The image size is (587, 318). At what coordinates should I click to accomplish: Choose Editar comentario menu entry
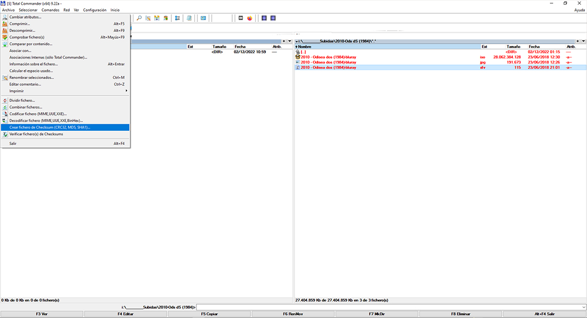pyautogui.click(x=65, y=84)
